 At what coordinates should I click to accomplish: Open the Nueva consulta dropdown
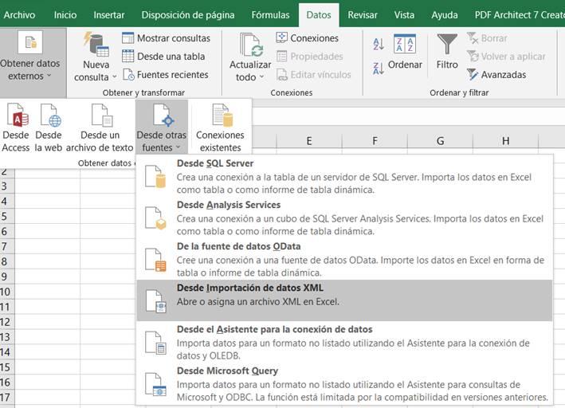click(96, 57)
